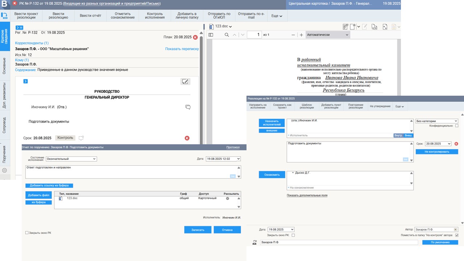The image size is (464, 261).
Task: Zoom in the document with the plus icon
Action: pos(301,35)
